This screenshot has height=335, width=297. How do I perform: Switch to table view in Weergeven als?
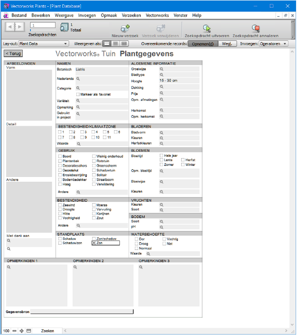click(124, 44)
